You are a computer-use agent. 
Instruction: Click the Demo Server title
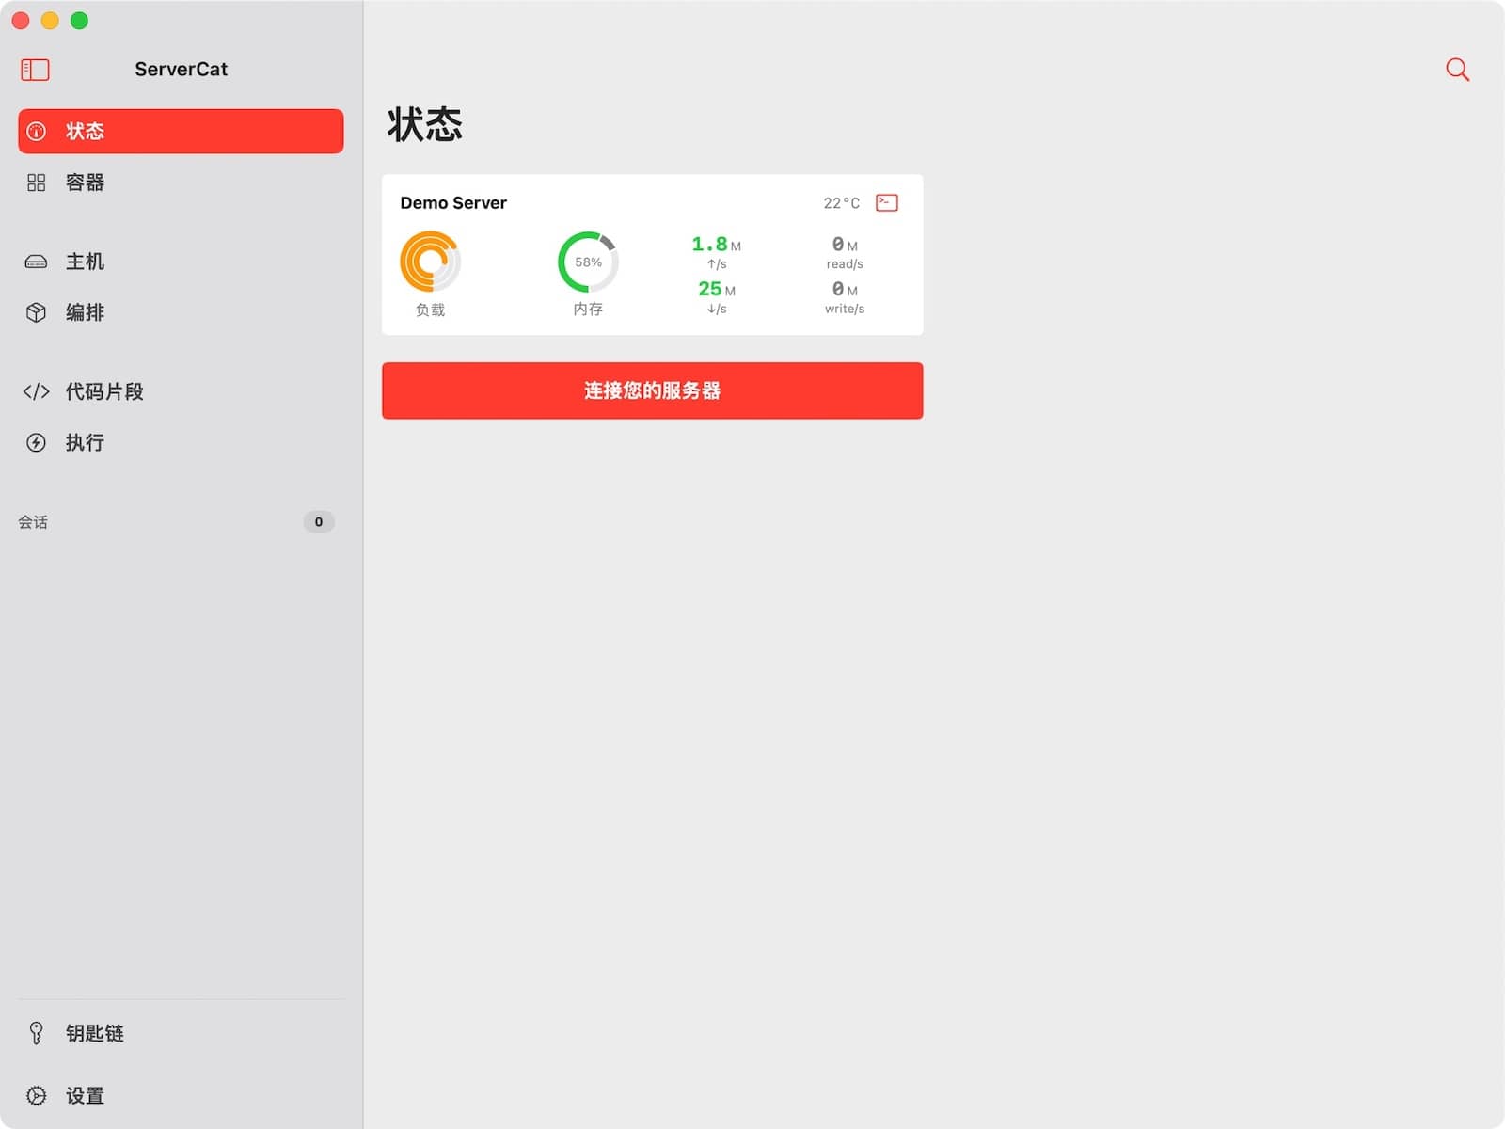pos(453,203)
